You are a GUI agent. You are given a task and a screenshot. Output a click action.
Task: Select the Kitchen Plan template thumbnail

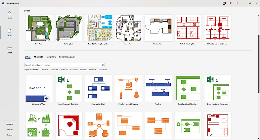coord(158,28)
